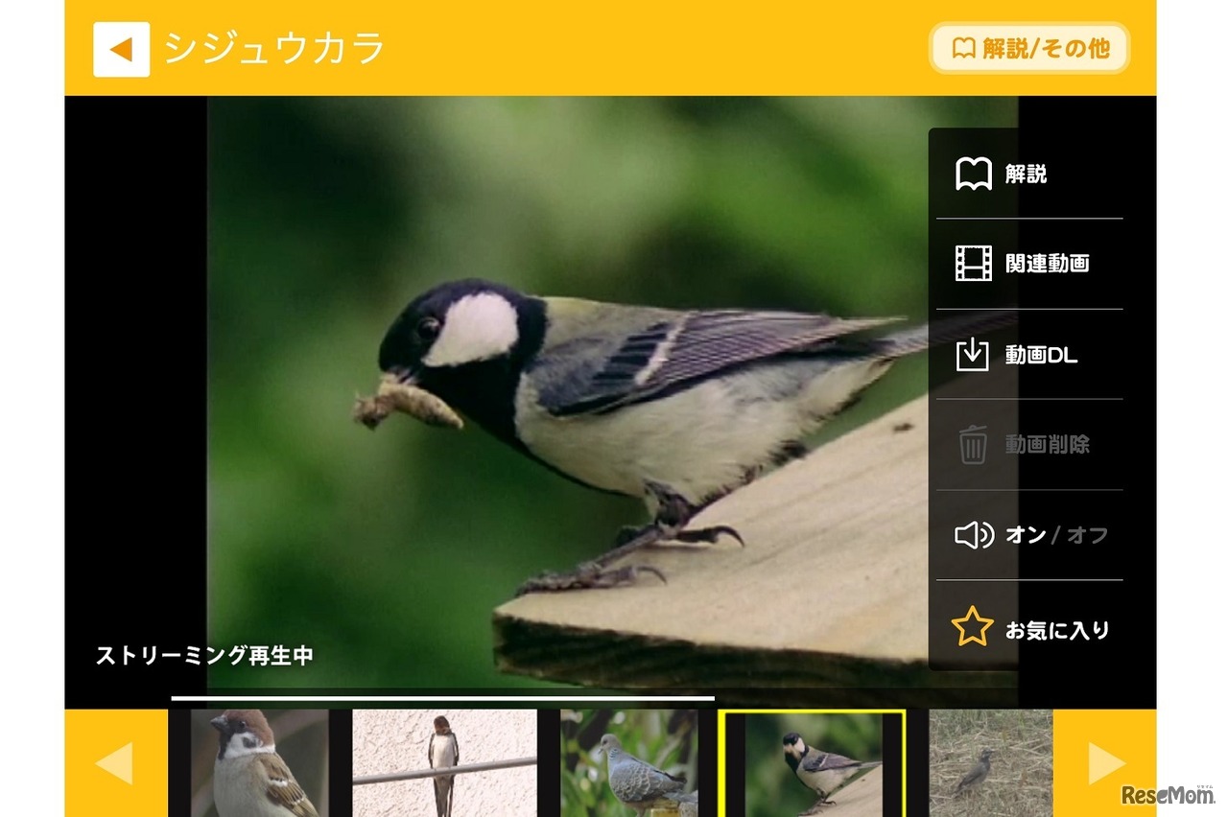Image resolution: width=1228 pixels, height=817 pixels.
Task: Select the swallow on wire thumbnail
Action: (x=444, y=763)
